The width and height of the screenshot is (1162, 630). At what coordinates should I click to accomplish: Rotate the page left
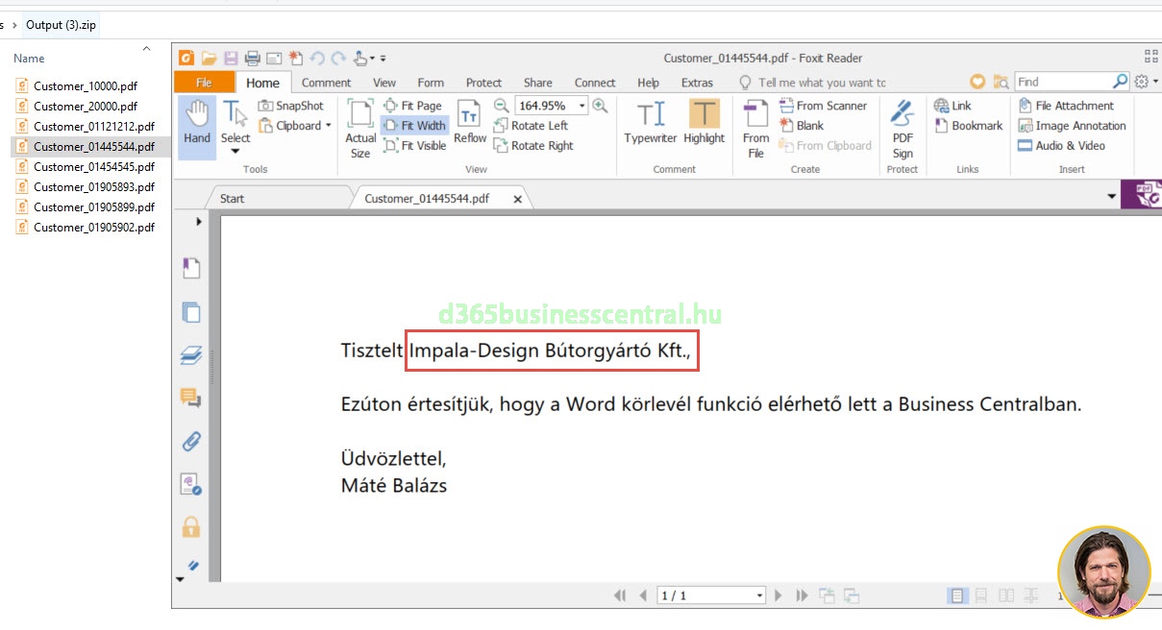pyautogui.click(x=531, y=126)
